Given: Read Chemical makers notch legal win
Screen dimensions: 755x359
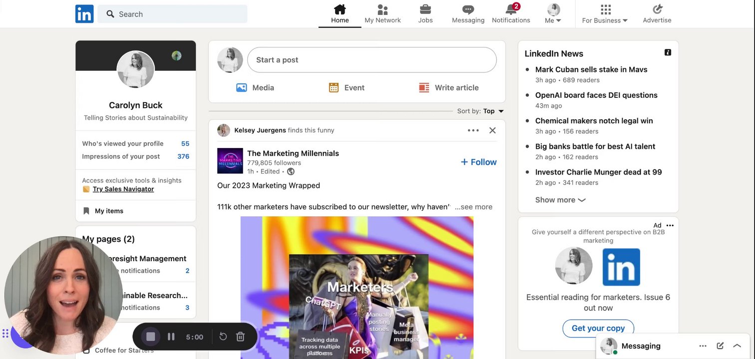Looking at the screenshot, I should click(594, 121).
